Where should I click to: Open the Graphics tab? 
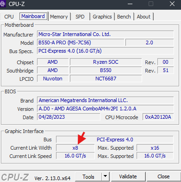pos(102,17)
